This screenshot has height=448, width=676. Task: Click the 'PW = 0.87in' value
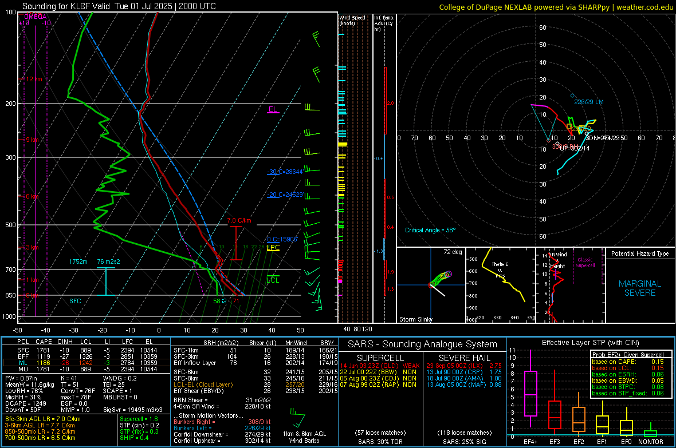(21, 378)
